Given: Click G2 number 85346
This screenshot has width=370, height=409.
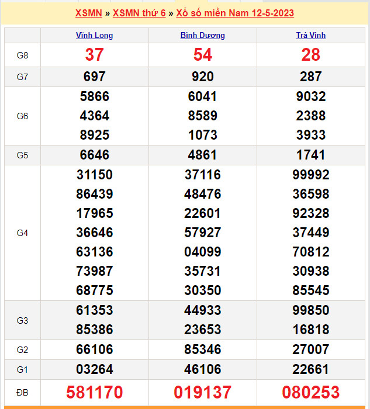Looking at the screenshot, I should [x=202, y=349].
